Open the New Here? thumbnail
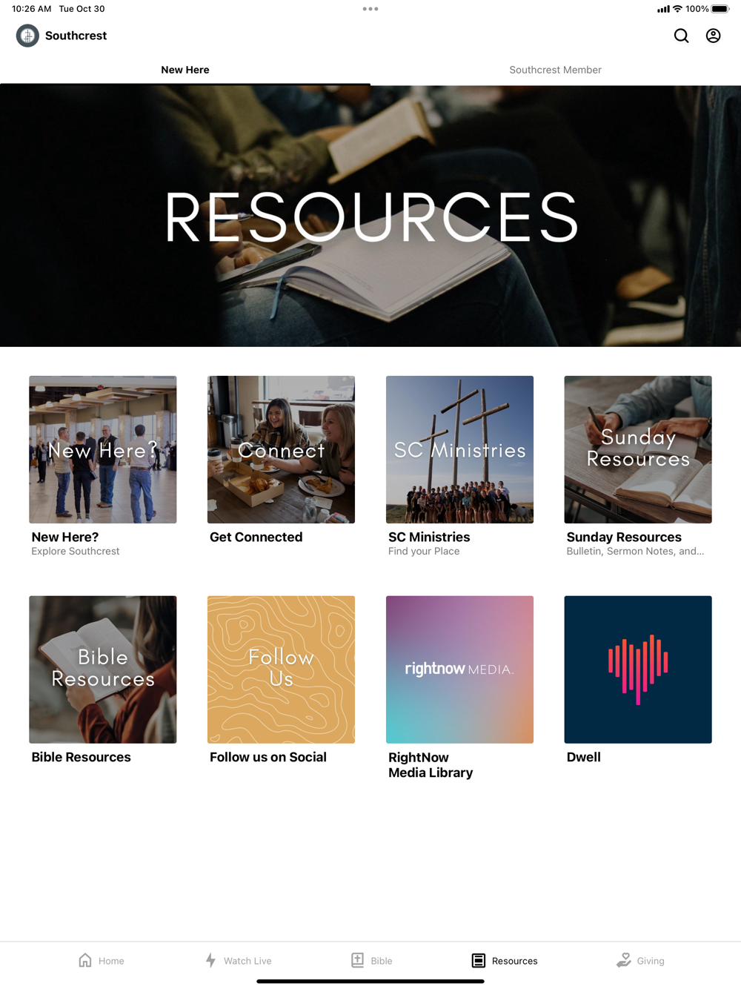Viewport: 741px width, 989px height. coord(103,449)
